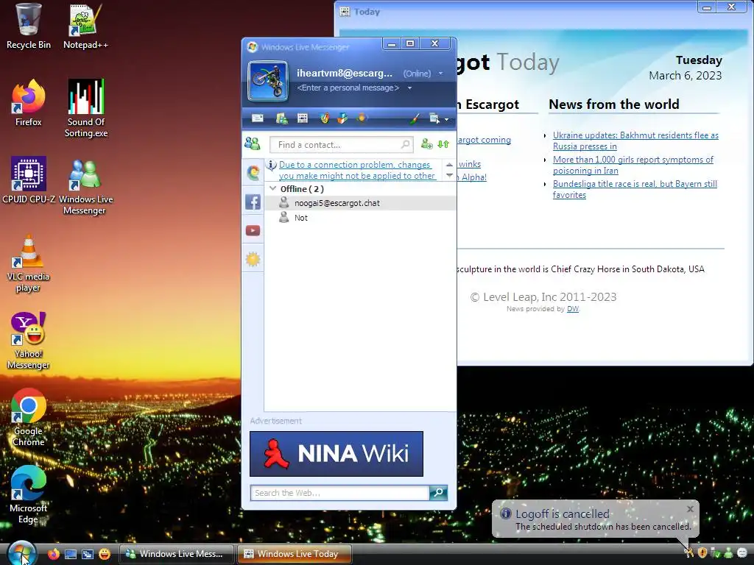This screenshot has width=754, height=565.
Task: Collapse the Offline (2) contact group
Action: pyautogui.click(x=273, y=189)
